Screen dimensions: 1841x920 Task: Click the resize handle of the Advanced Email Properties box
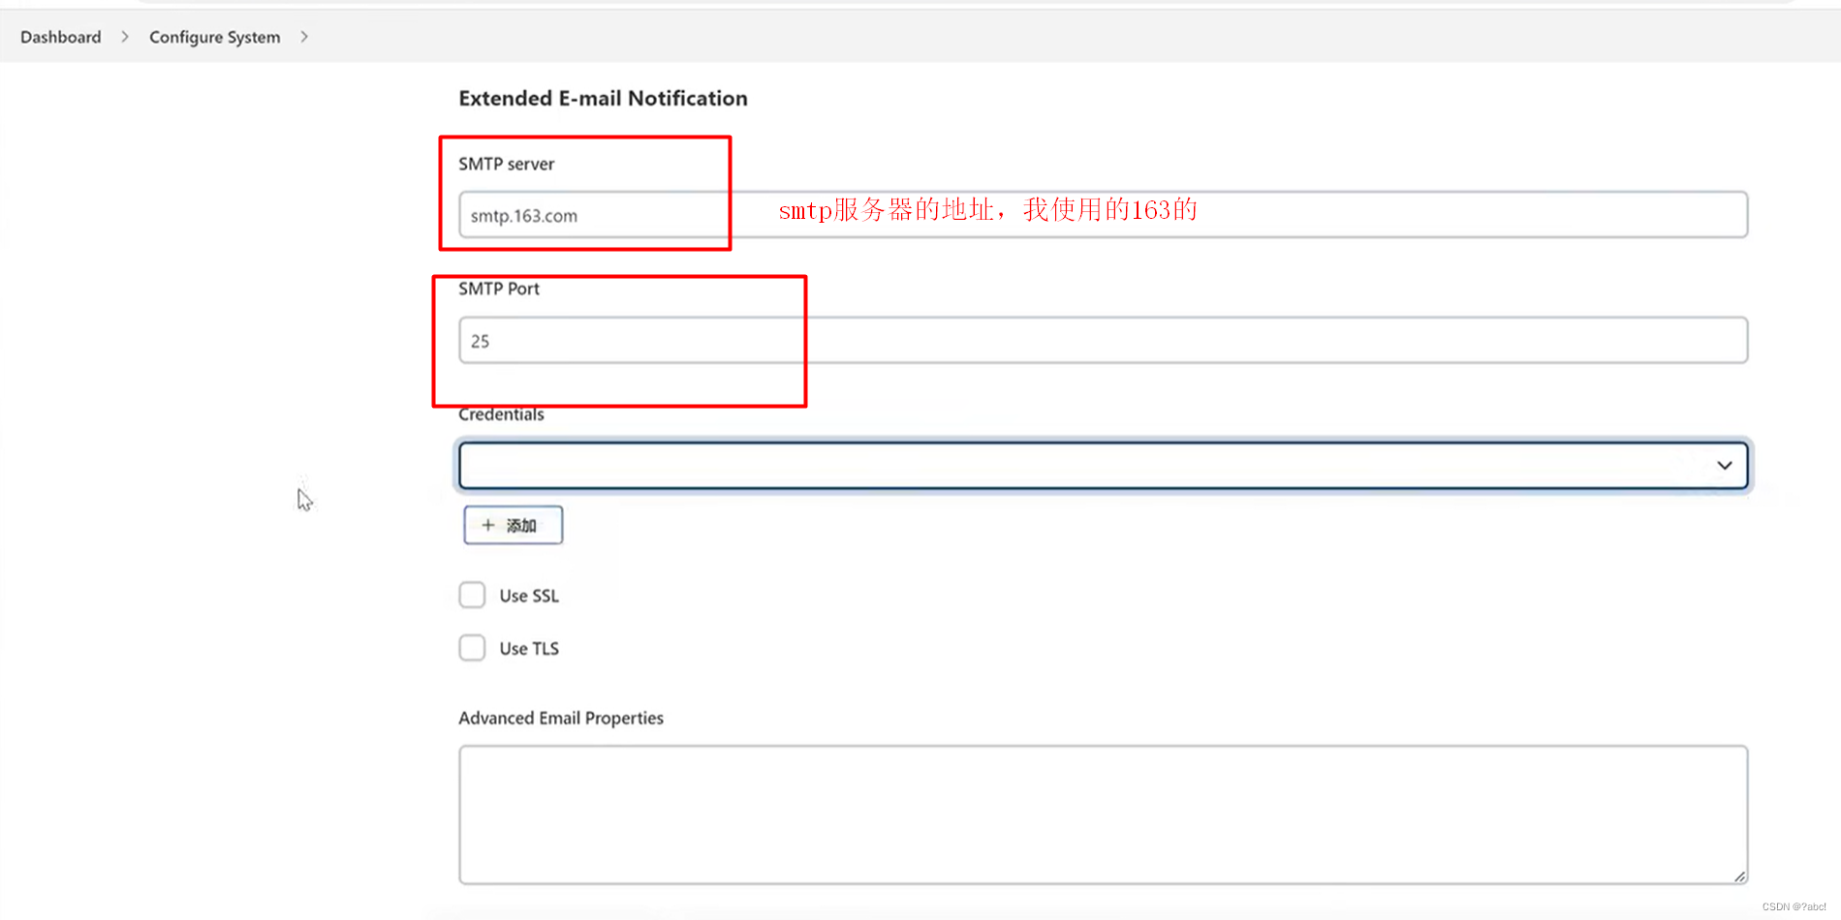pos(1739,874)
